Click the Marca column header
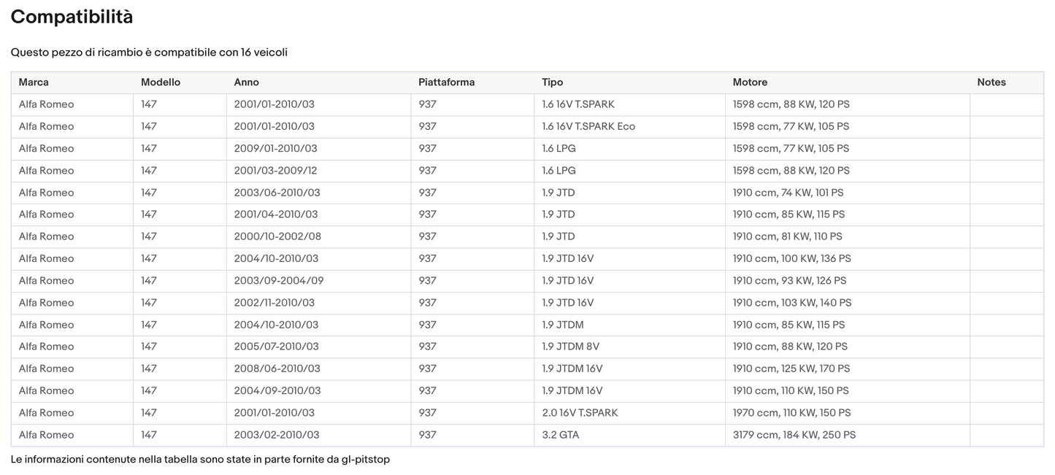Screen dimensions: 1055x475 (34, 82)
